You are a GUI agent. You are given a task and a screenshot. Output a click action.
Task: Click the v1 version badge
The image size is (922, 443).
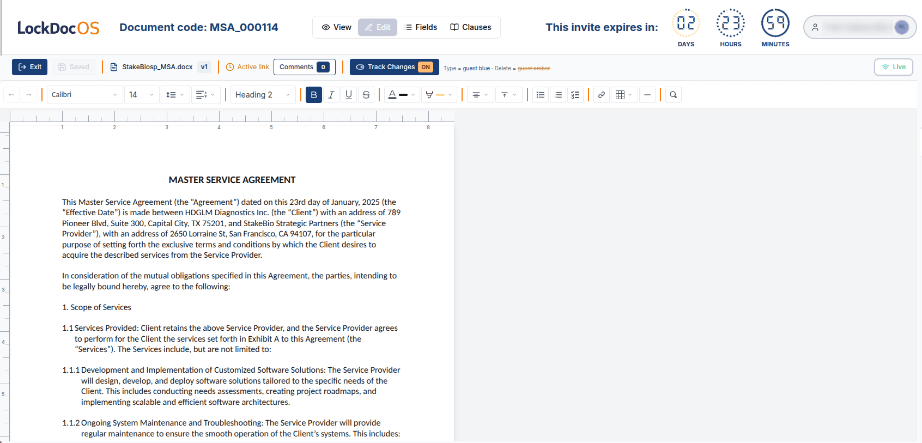tap(204, 67)
